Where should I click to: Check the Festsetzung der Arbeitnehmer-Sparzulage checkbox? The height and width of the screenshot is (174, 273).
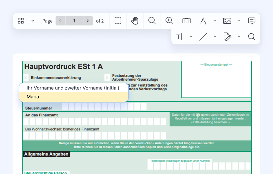coord(107,78)
